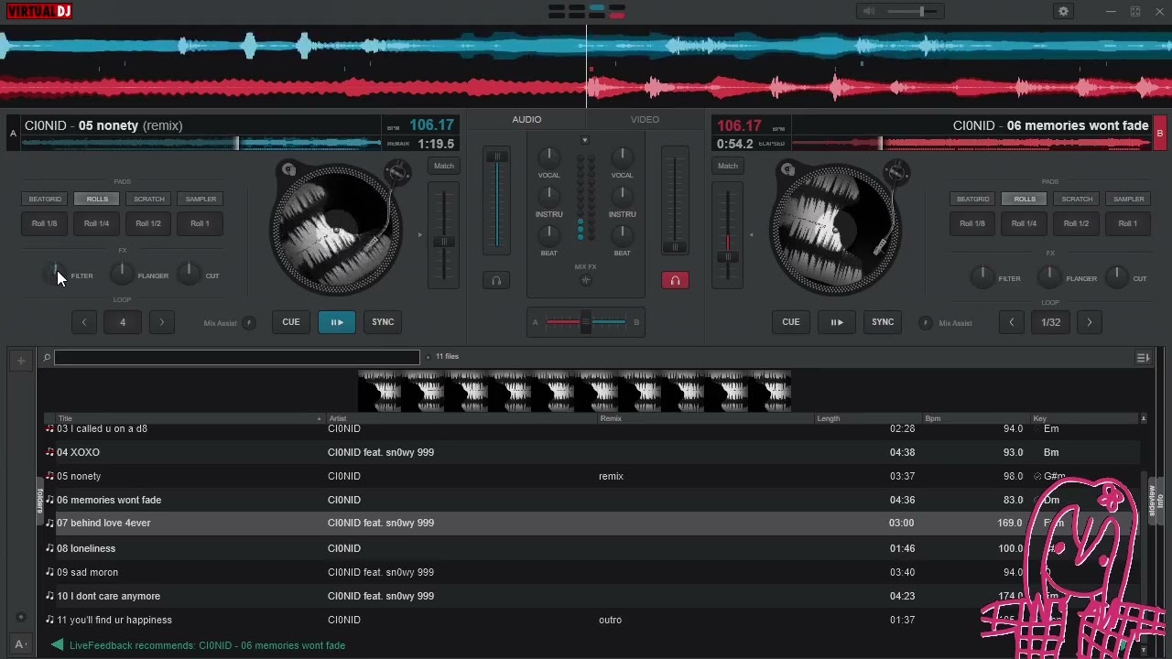The width and height of the screenshot is (1172, 659).
Task: Increase deck A loop length with right arrow
Action: pos(161,322)
